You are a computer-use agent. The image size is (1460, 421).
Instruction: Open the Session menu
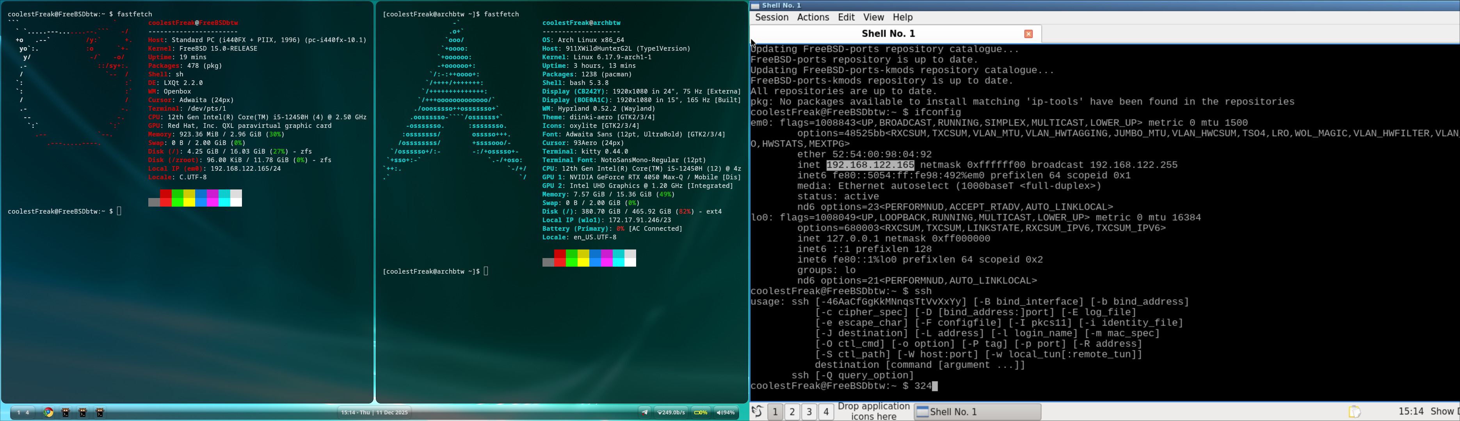772,18
